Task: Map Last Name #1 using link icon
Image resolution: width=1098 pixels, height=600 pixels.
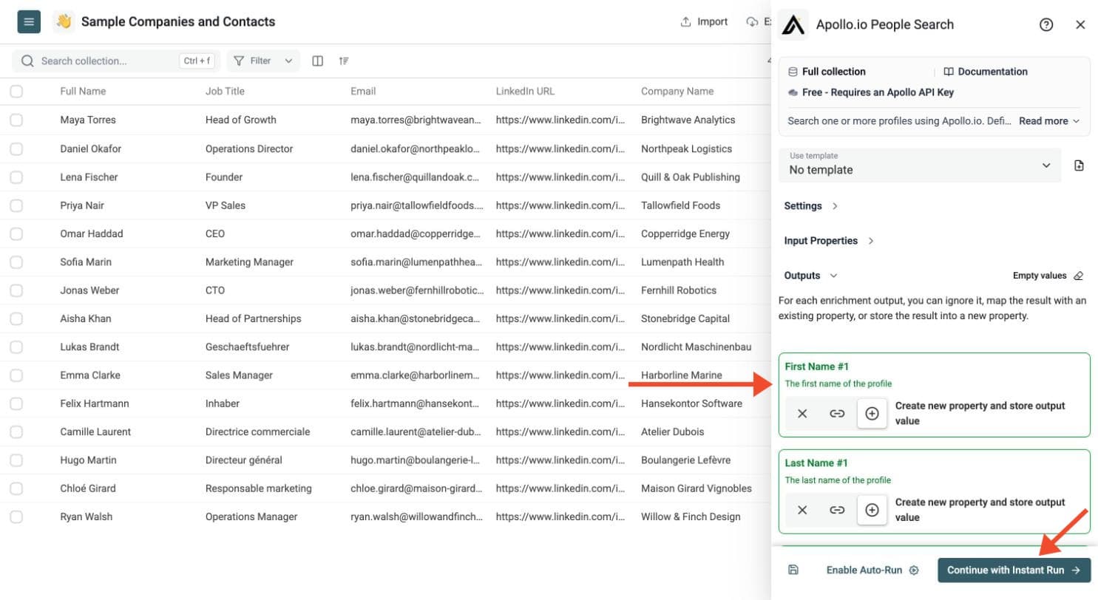Action: tap(837, 510)
